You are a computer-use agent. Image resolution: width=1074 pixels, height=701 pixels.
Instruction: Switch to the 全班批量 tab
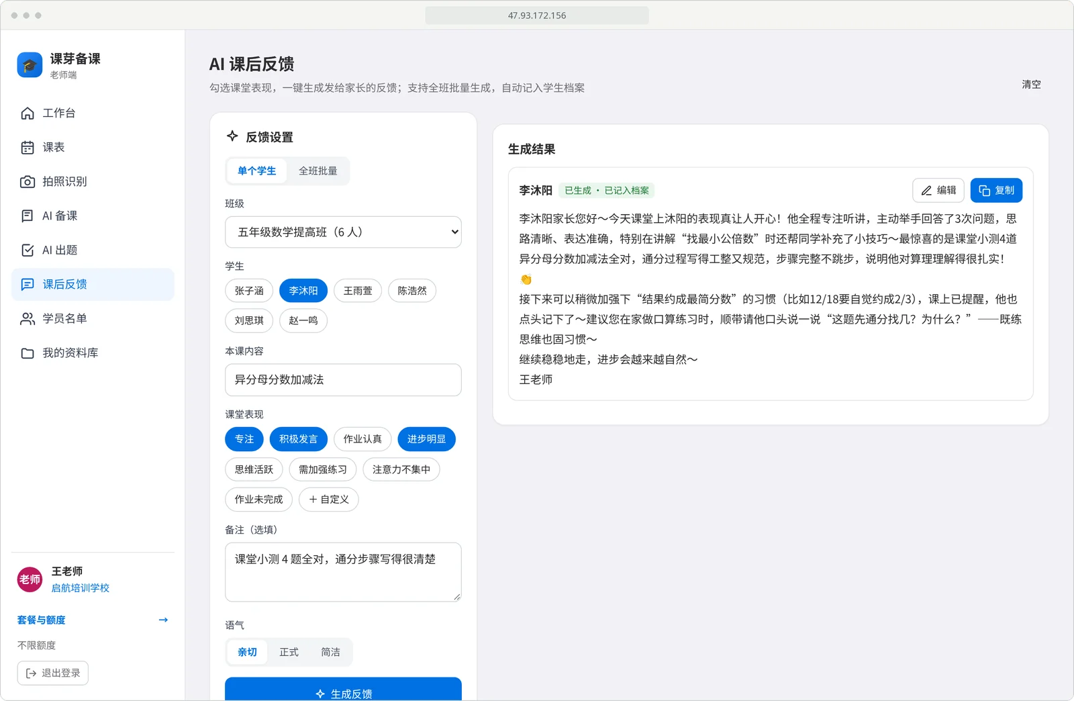[318, 171]
